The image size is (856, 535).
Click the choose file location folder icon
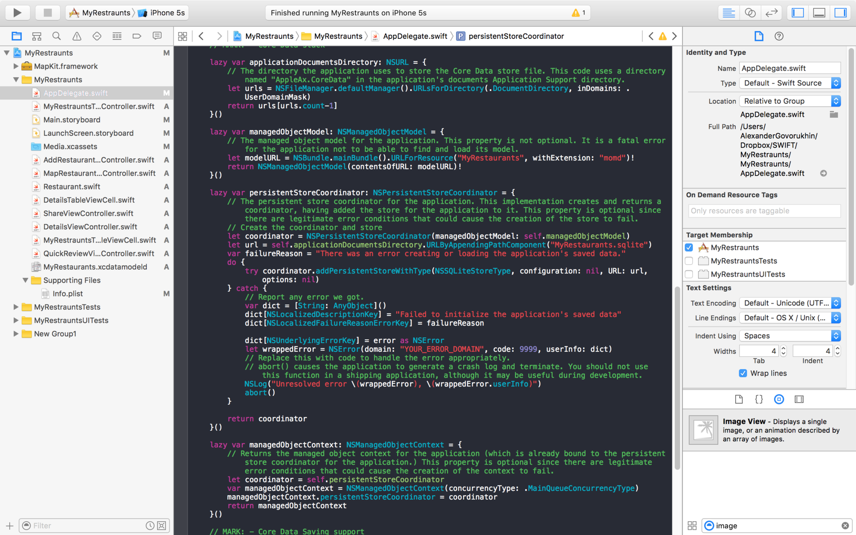tap(834, 115)
